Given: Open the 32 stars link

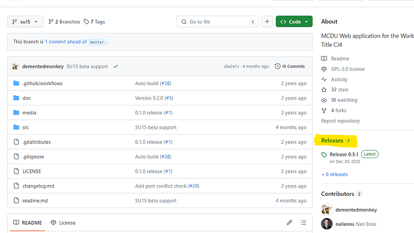Looking at the screenshot, I should [x=340, y=90].
